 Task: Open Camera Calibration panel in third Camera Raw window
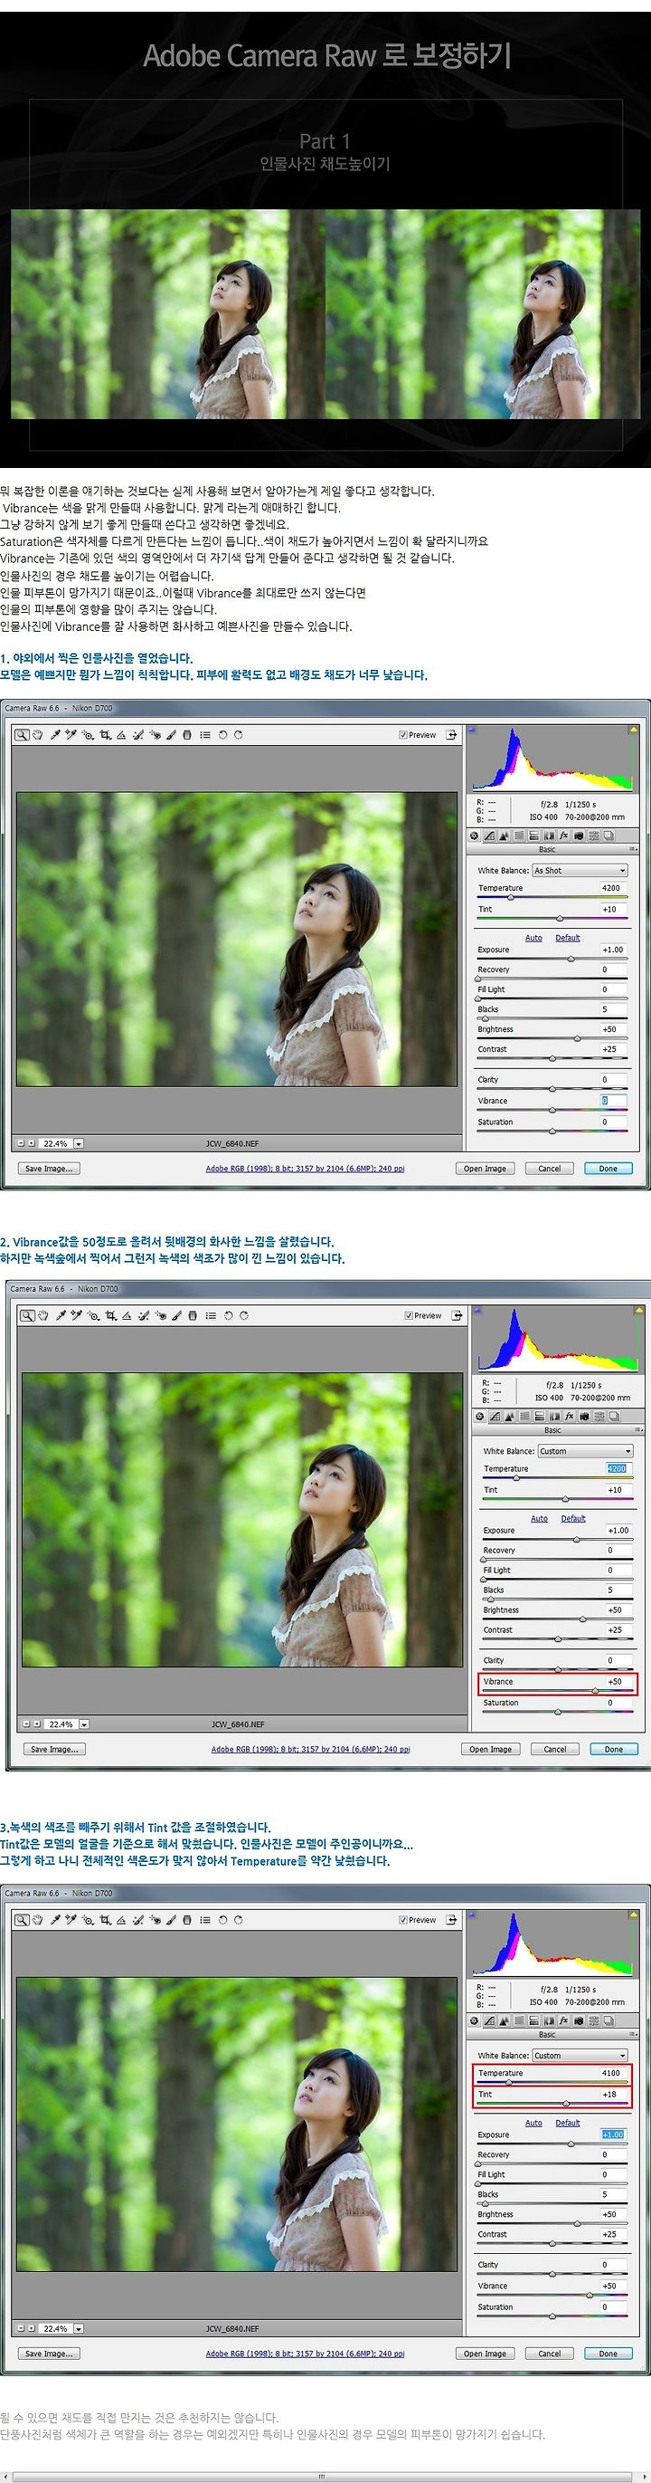(579, 2020)
